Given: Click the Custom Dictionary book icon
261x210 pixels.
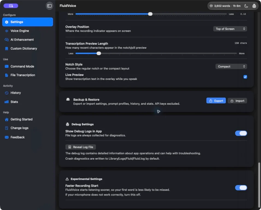Looking at the screenshot, I should click(7, 48).
